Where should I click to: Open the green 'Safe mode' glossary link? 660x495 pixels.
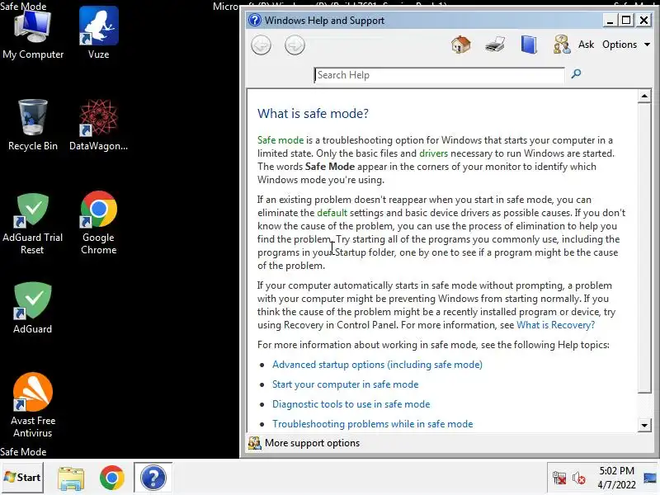click(x=280, y=140)
